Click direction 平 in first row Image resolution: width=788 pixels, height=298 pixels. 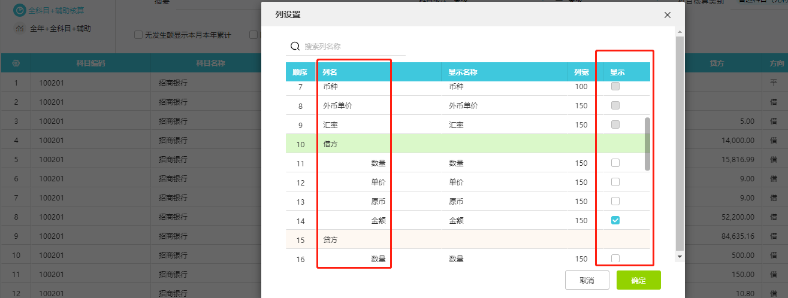773,83
